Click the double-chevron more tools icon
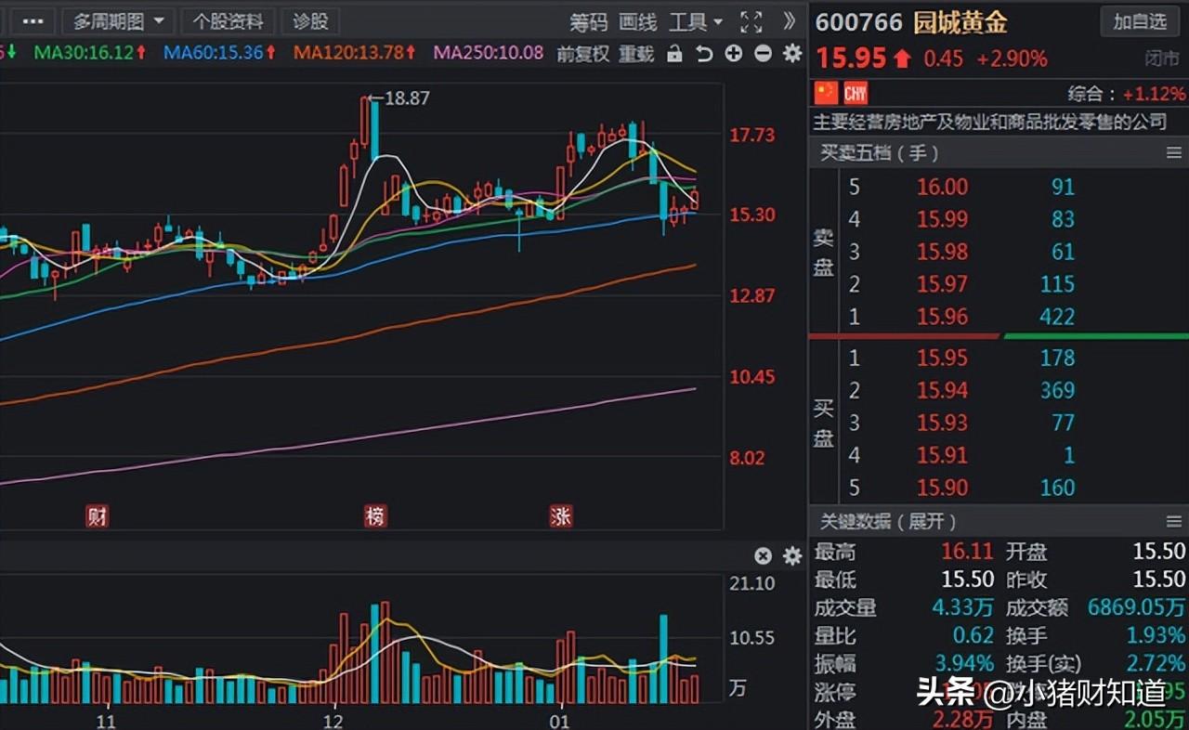 789,21
